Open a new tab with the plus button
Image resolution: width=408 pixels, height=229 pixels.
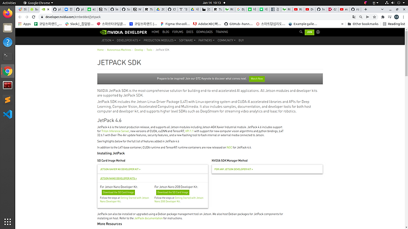pyautogui.click(x=366, y=9)
